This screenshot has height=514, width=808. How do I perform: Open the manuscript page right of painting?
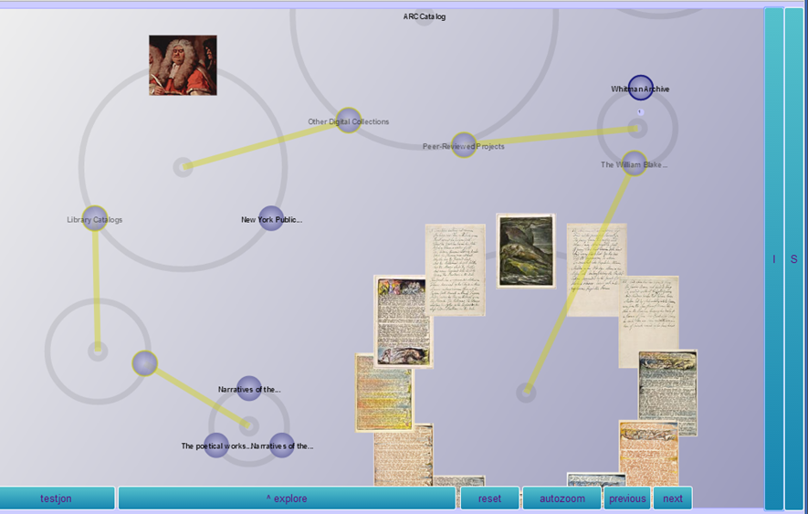(597, 269)
